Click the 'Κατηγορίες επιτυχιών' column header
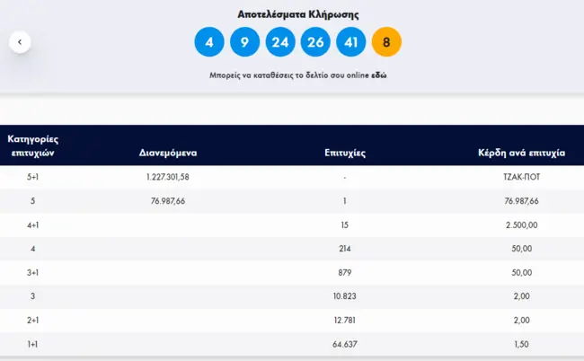Image resolution: width=584 pixels, height=361 pixels. coord(34,145)
